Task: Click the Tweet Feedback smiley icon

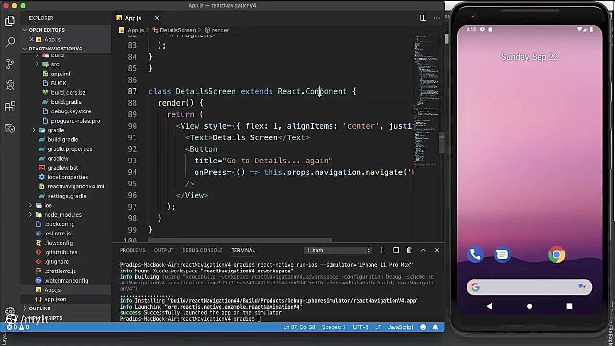Action: (x=423, y=327)
